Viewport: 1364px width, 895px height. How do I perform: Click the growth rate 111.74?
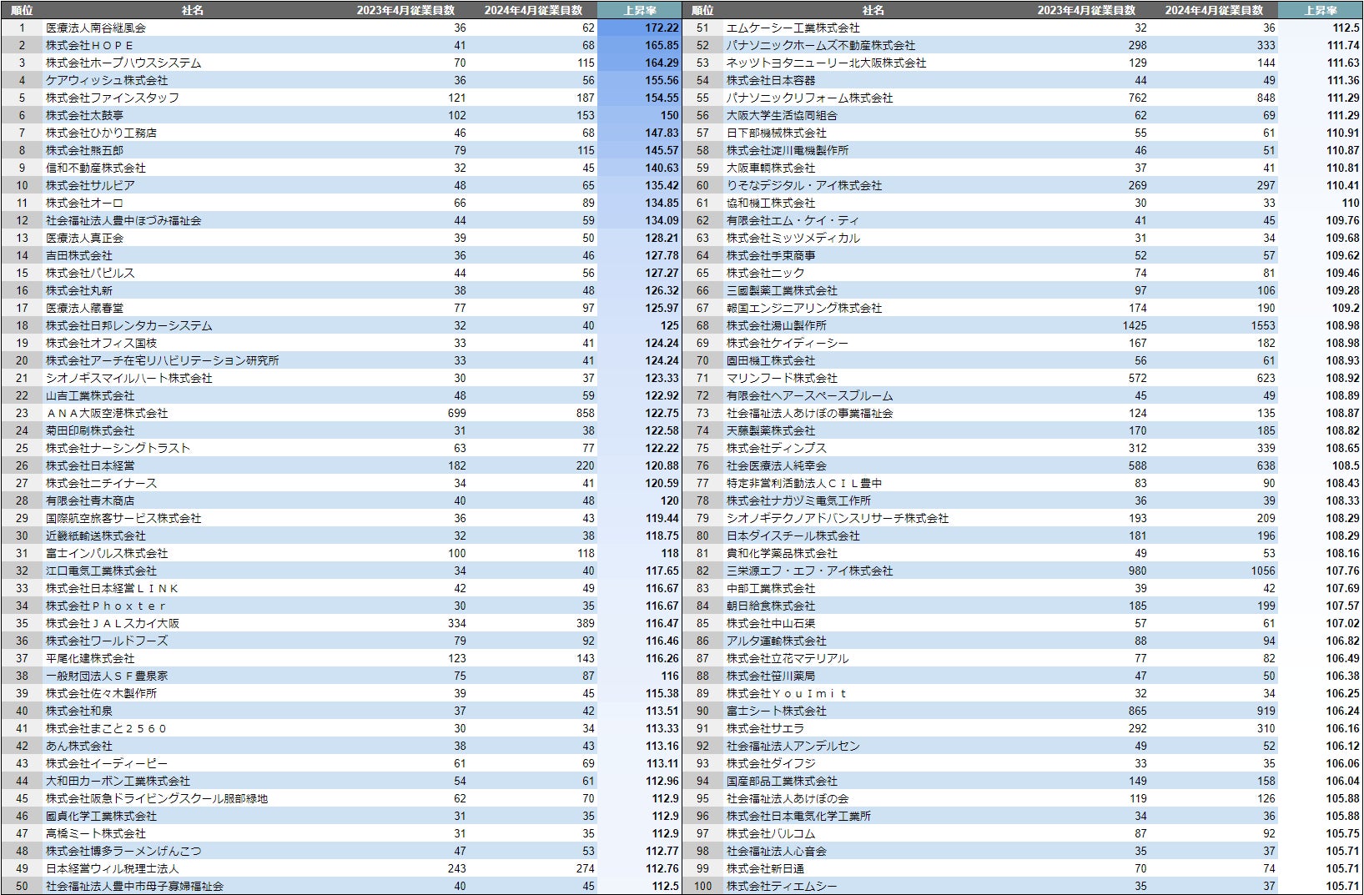tap(1343, 45)
